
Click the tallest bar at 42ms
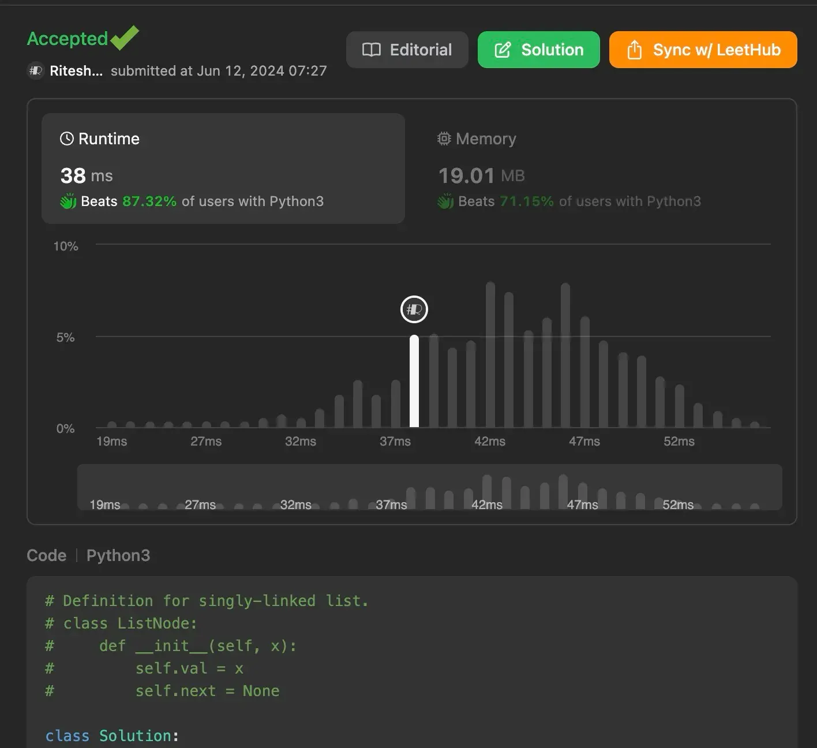(x=490, y=355)
